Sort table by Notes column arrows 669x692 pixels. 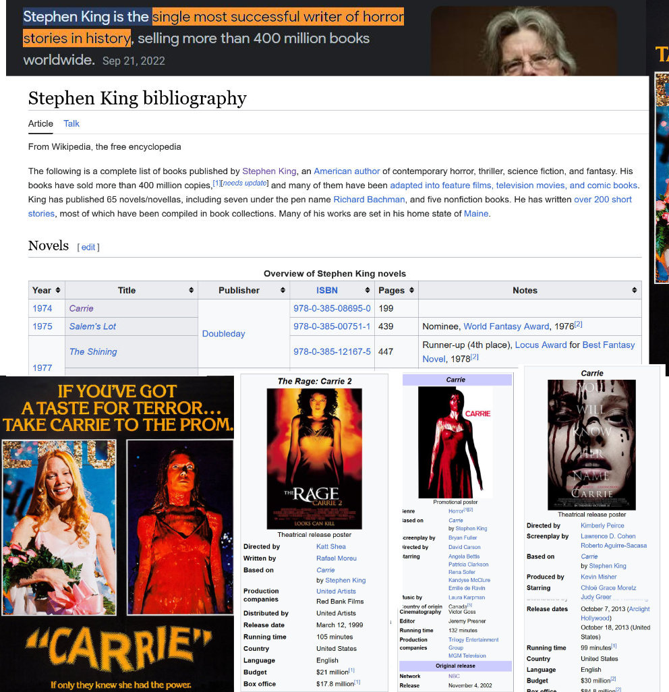tap(634, 291)
